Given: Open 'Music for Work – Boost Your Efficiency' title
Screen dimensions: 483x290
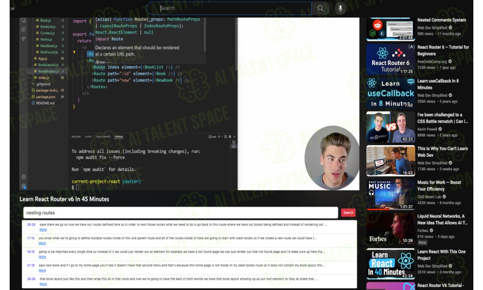Looking at the screenshot, I should pyautogui.click(x=439, y=186).
